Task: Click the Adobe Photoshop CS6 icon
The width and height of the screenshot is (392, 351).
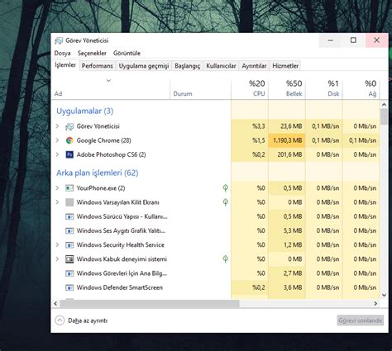Action: 69,154
